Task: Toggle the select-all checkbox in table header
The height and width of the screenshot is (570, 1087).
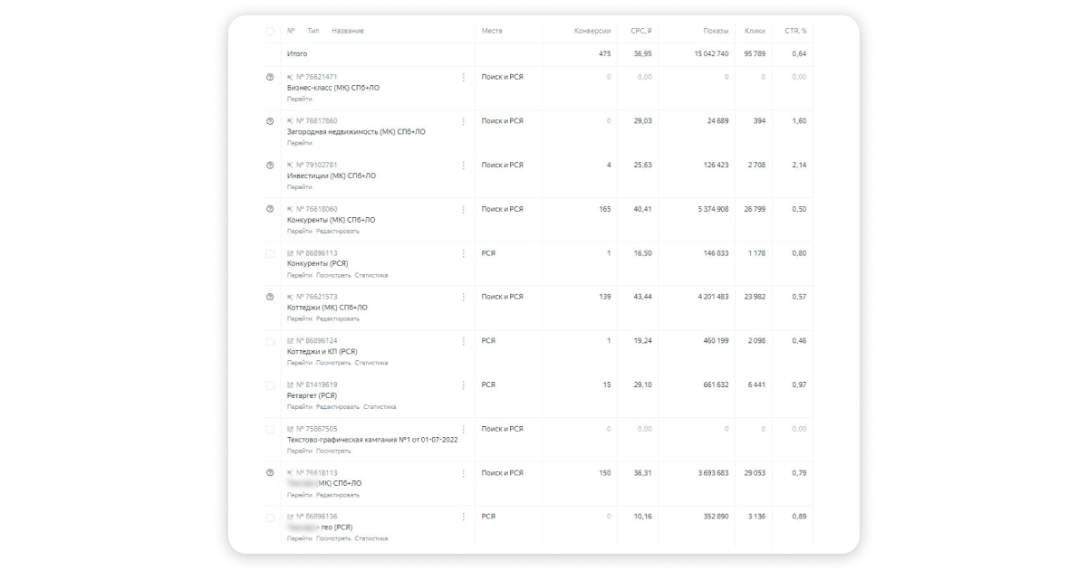Action: click(270, 32)
